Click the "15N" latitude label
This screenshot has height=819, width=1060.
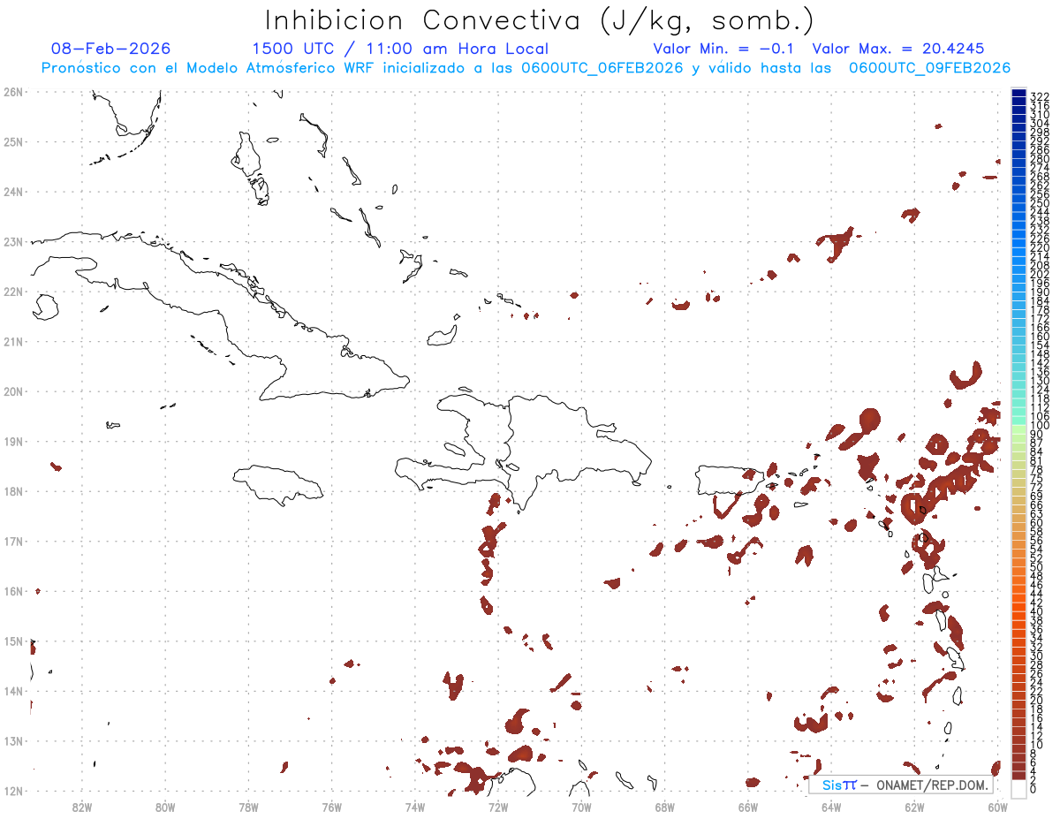tap(12, 641)
